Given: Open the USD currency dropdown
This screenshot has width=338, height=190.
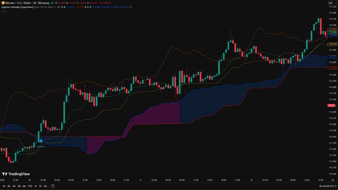Looking at the screenshot, I should pos(331,3).
